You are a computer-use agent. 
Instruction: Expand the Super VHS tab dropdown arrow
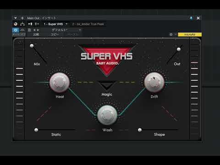pos(66,24)
